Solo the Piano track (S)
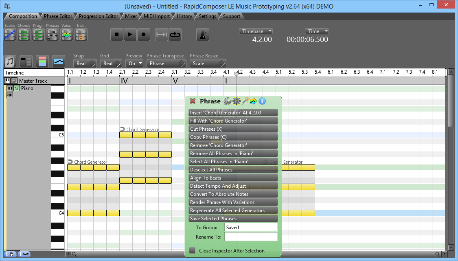458x261 pixels. pos(17,88)
